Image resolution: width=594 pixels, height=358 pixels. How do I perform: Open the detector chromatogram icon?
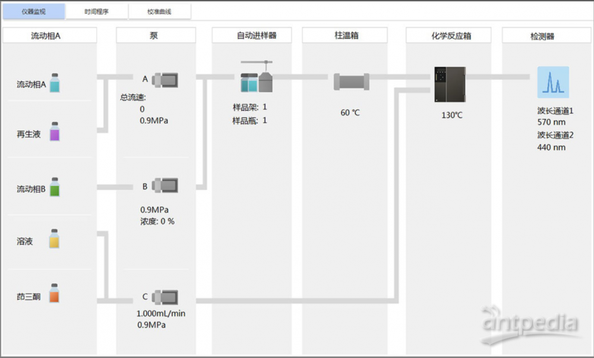(x=553, y=82)
